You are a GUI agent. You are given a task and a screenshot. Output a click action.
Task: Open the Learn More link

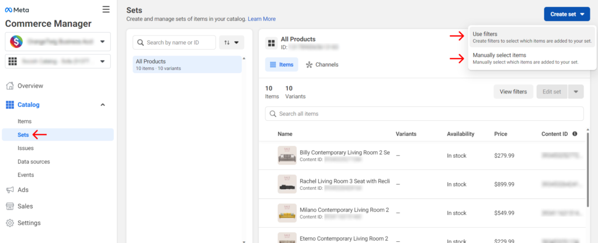coord(262,19)
